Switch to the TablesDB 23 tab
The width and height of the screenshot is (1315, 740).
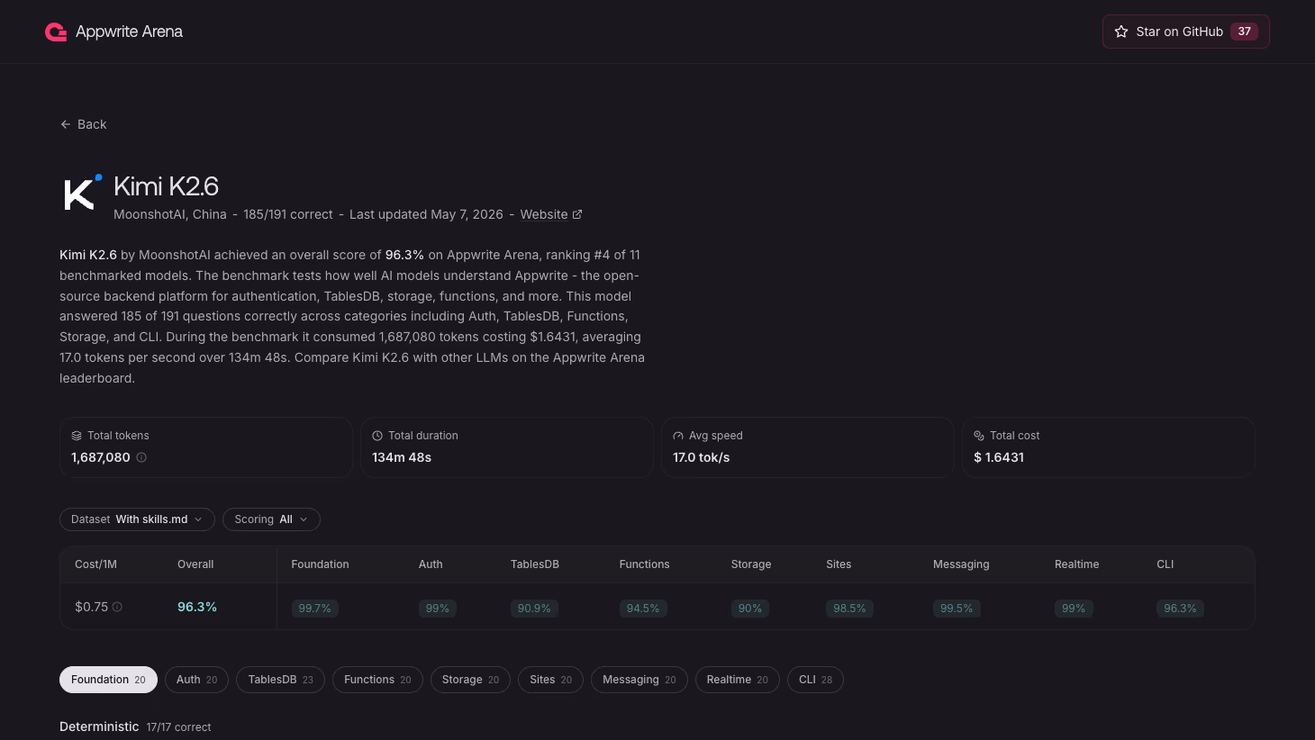[280, 680]
